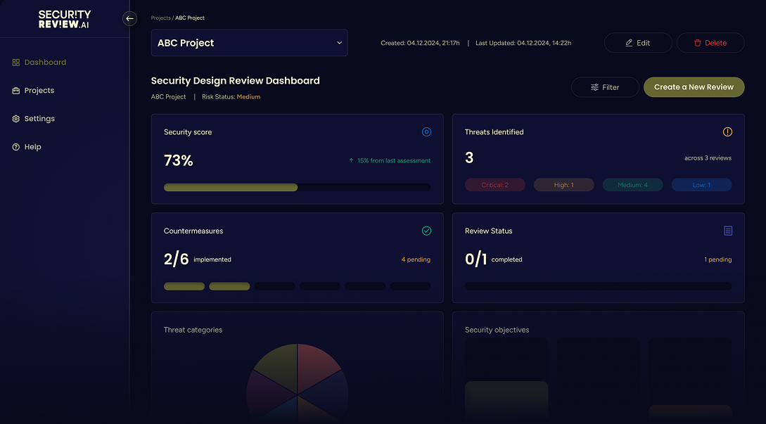
Task: Click the Security score target icon
Action: 426,132
